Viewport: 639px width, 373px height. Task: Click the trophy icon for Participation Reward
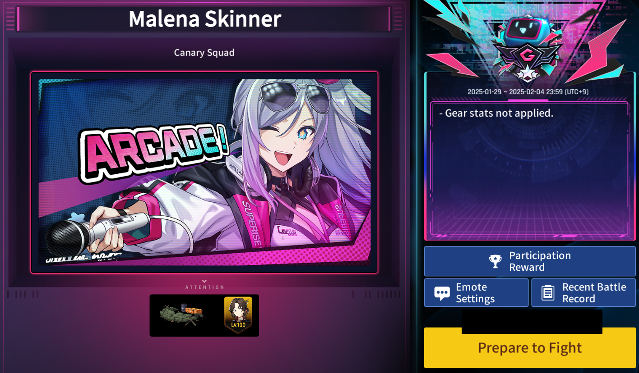click(x=495, y=261)
